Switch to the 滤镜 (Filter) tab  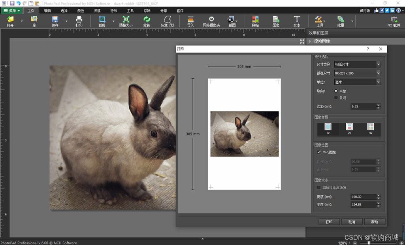pos(97,11)
